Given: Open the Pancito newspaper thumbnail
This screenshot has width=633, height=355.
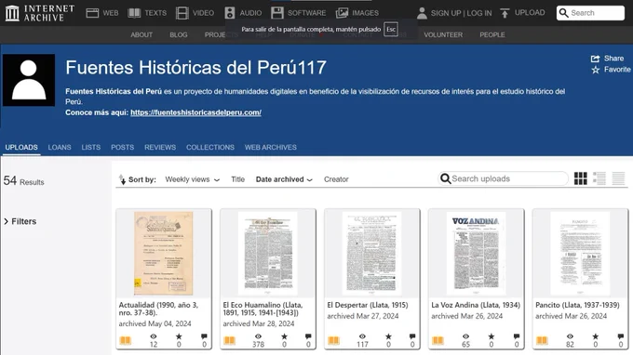Looking at the screenshot, I should point(580,253).
